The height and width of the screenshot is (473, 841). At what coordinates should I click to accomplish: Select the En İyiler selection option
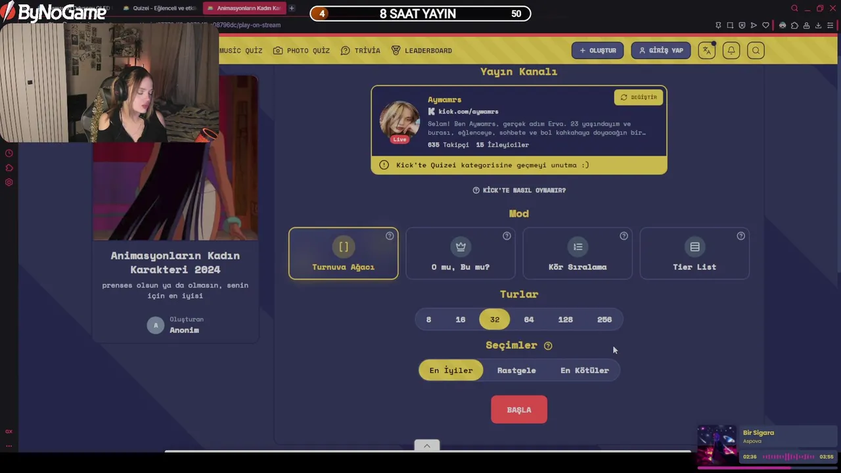451,371
